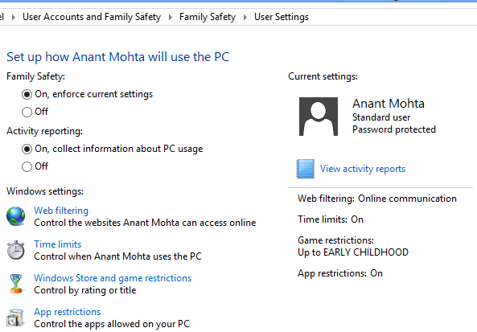477x332 pixels.
Task: Click Anant Mohta's user avatar picture
Action: point(319,117)
